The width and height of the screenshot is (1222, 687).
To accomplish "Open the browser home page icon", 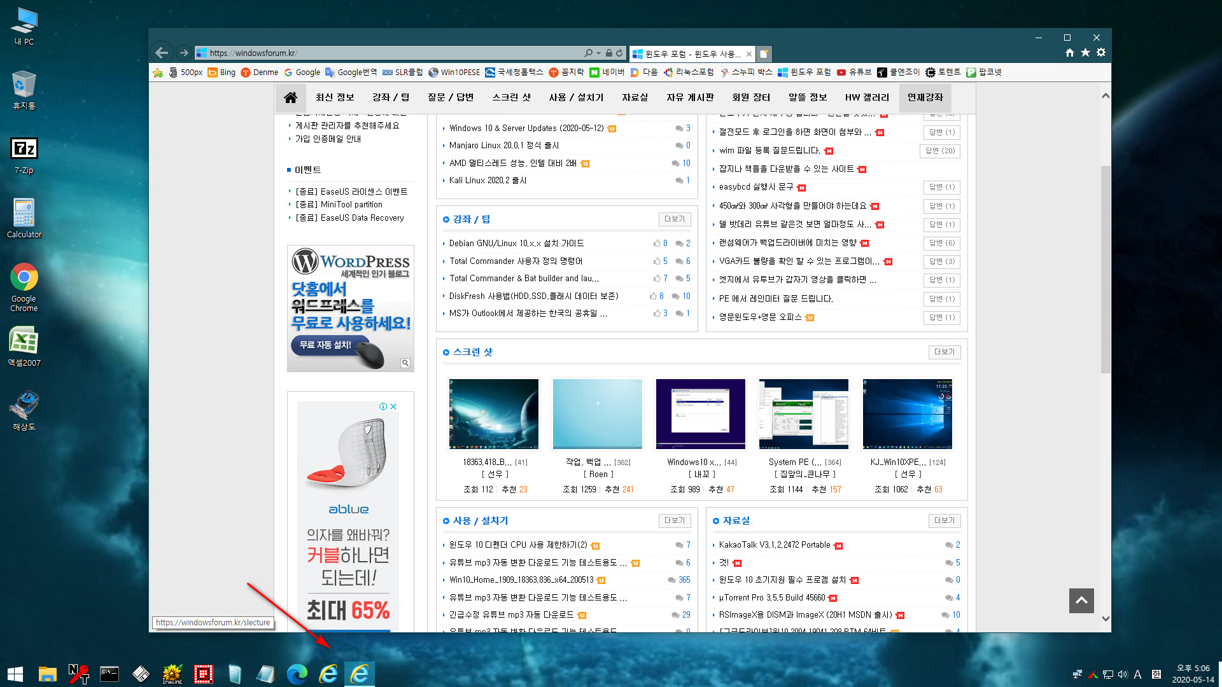I will coord(1070,53).
